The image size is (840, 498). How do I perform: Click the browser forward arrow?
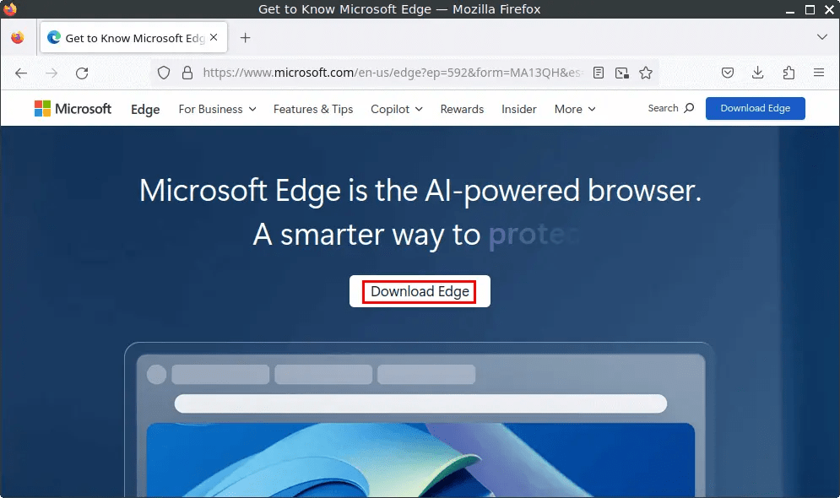[51, 73]
